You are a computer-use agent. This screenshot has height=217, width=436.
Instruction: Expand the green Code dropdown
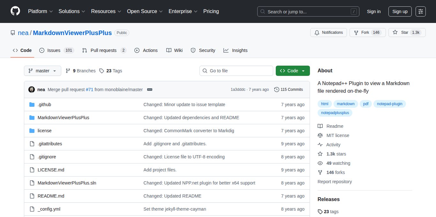[x=292, y=71]
